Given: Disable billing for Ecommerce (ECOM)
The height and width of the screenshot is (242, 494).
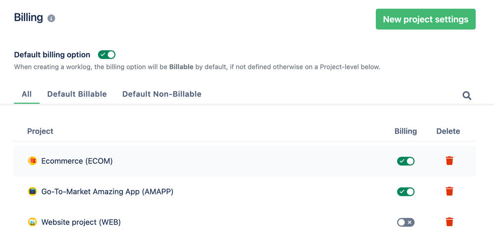Looking at the screenshot, I should (x=405, y=161).
